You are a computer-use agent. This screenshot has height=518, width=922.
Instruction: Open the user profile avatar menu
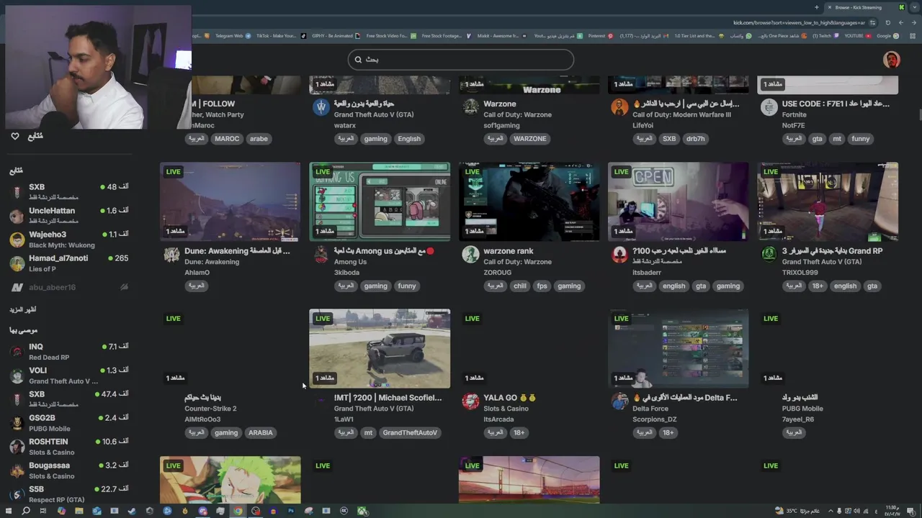coord(892,60)
